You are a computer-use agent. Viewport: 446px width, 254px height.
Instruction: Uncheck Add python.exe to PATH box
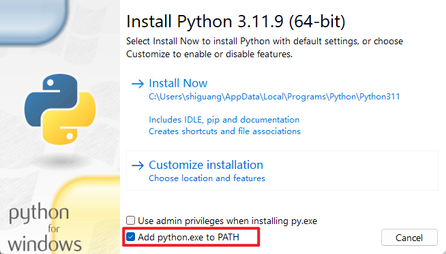[x=130, y=237]
